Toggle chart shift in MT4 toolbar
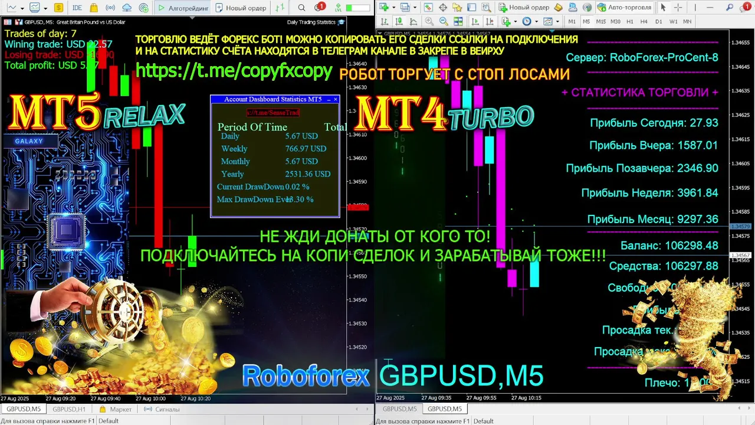This screenshot has width=755, height=425. 490,21
